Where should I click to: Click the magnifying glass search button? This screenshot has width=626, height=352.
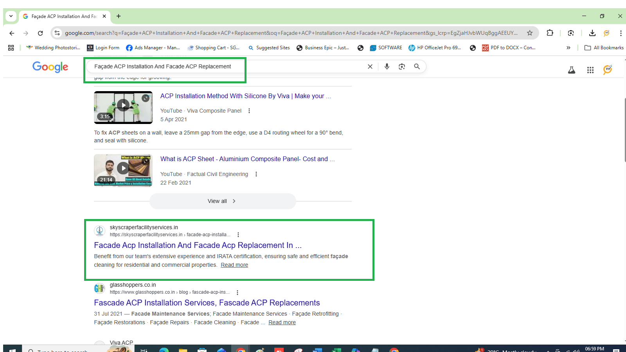(417, 66)
